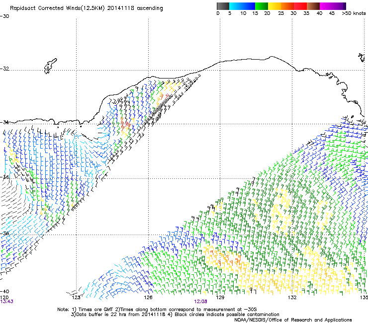368x323 pixels.
Task: Click the '126' longitude axis label
Action: [x=148, y=298]
